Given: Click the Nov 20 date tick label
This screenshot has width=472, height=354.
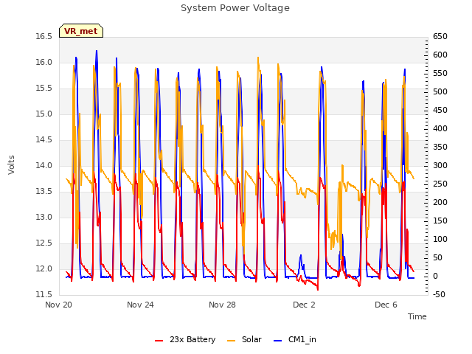Looking at the screenshot, I should (59, 305).
